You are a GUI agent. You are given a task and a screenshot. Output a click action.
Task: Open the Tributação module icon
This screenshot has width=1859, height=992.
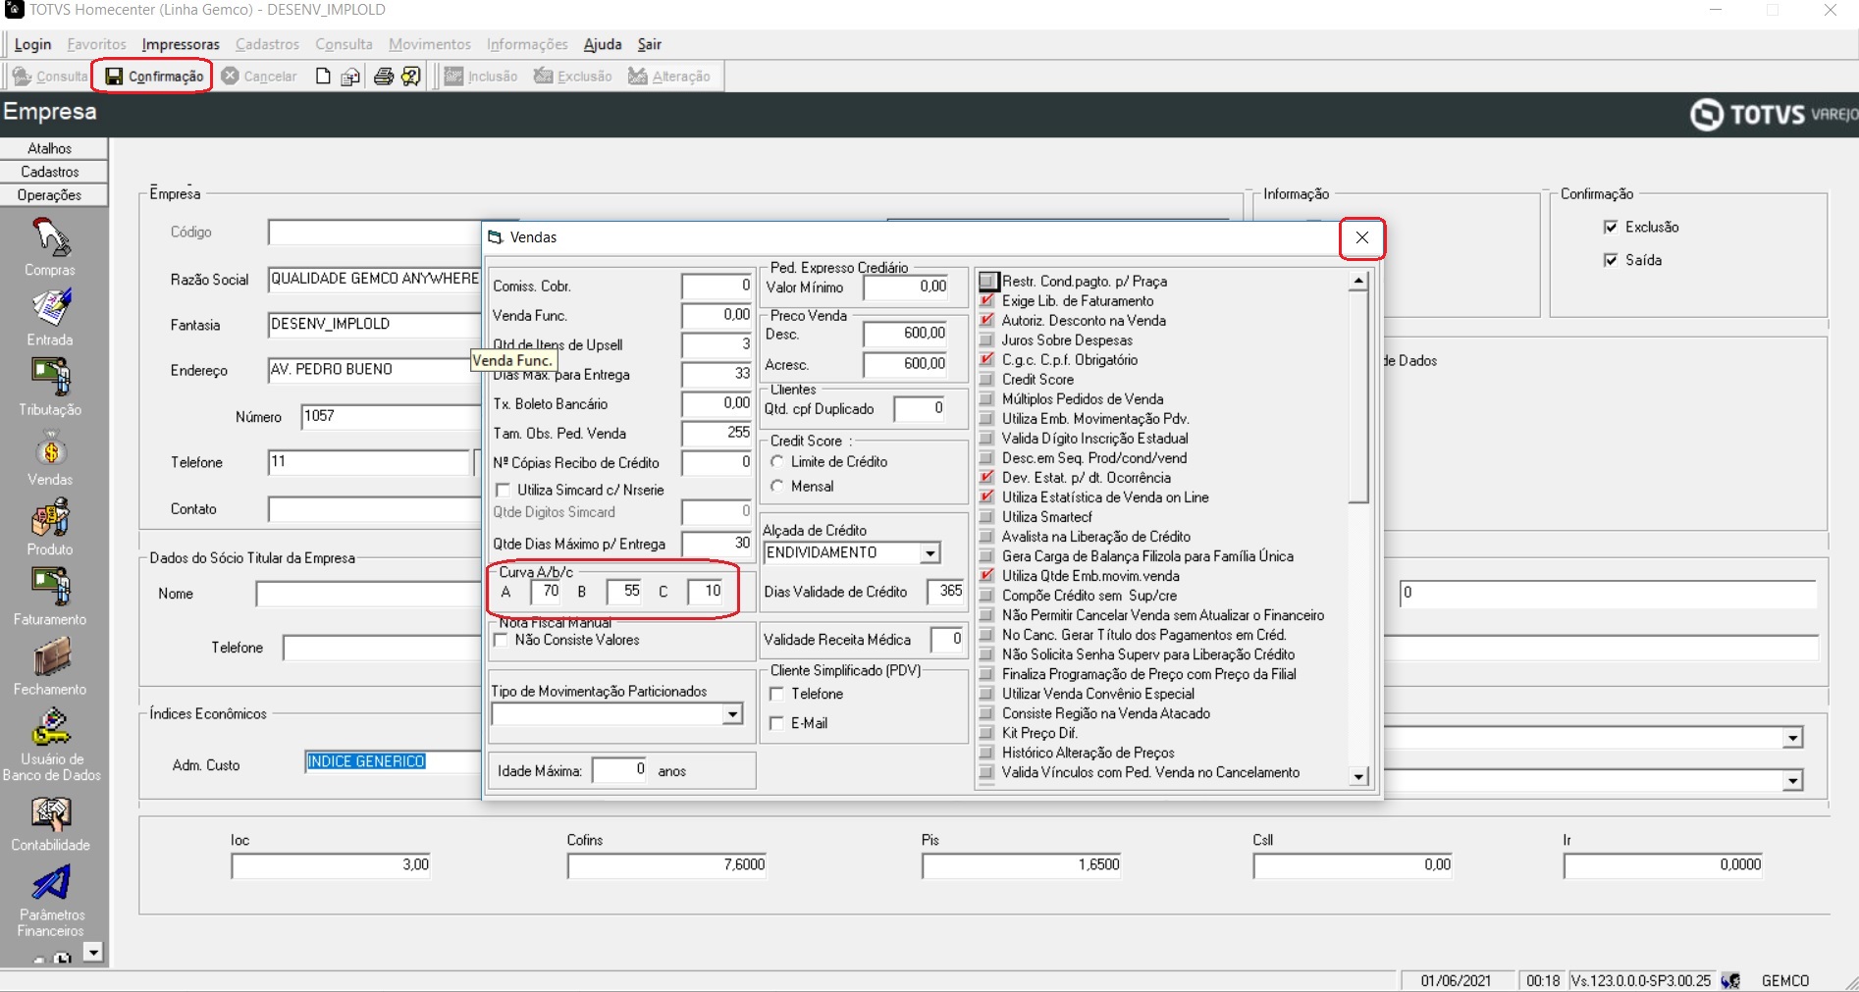coord(50,378)
